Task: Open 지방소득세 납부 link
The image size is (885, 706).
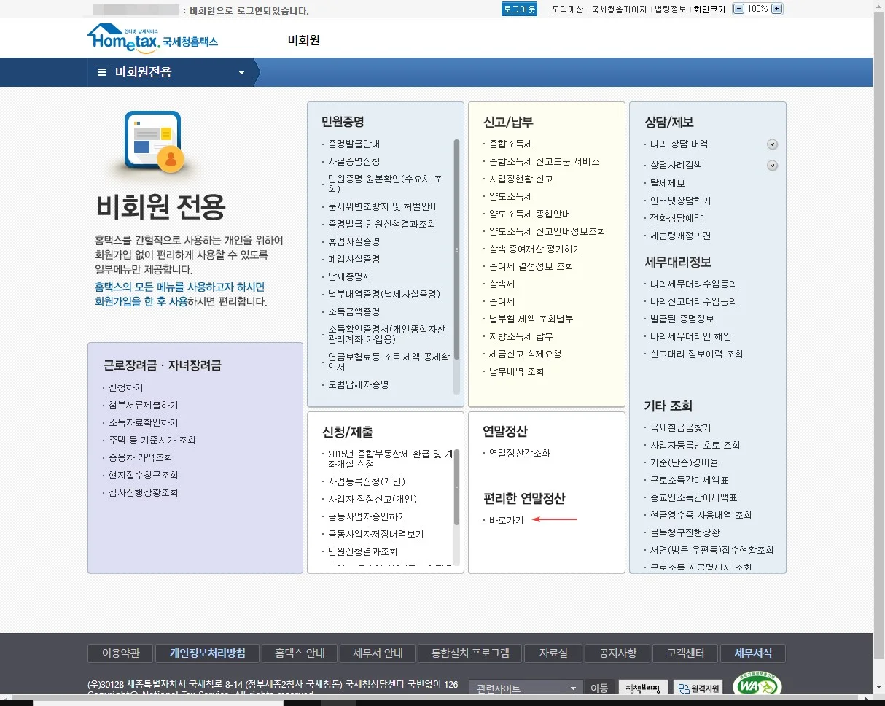Action: [x=521, y=336]
